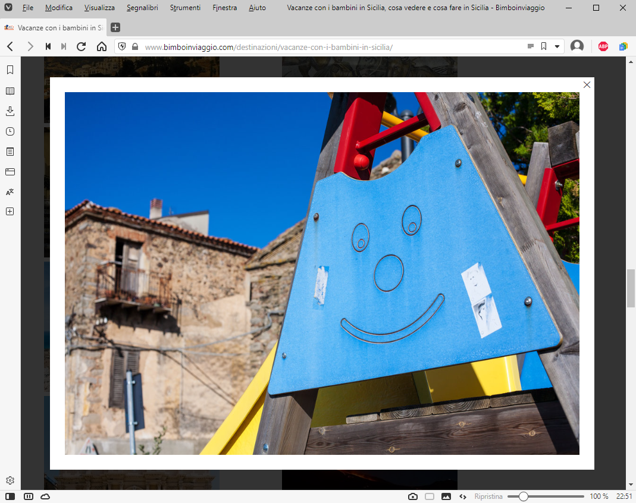
Task: Add a web panel to sidebar
Action: click(x=10, y=212)
